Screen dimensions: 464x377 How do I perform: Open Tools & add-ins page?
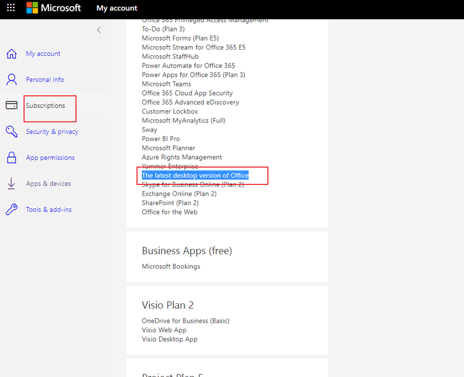(49, 210)
